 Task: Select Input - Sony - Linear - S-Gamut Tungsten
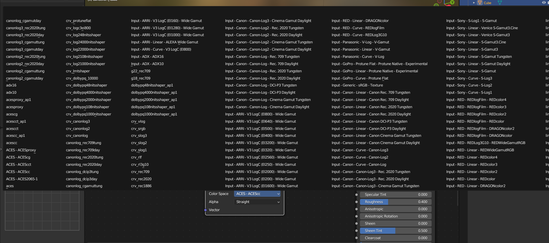[x=479, y=57]
